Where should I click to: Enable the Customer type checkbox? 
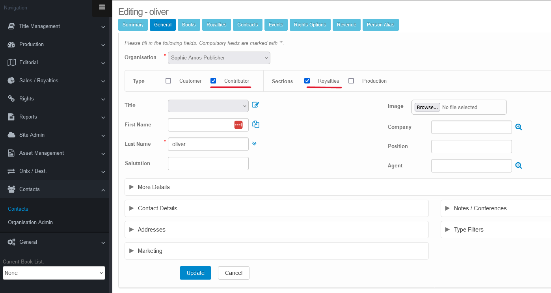pyautogui.click(x=168, y=81)
